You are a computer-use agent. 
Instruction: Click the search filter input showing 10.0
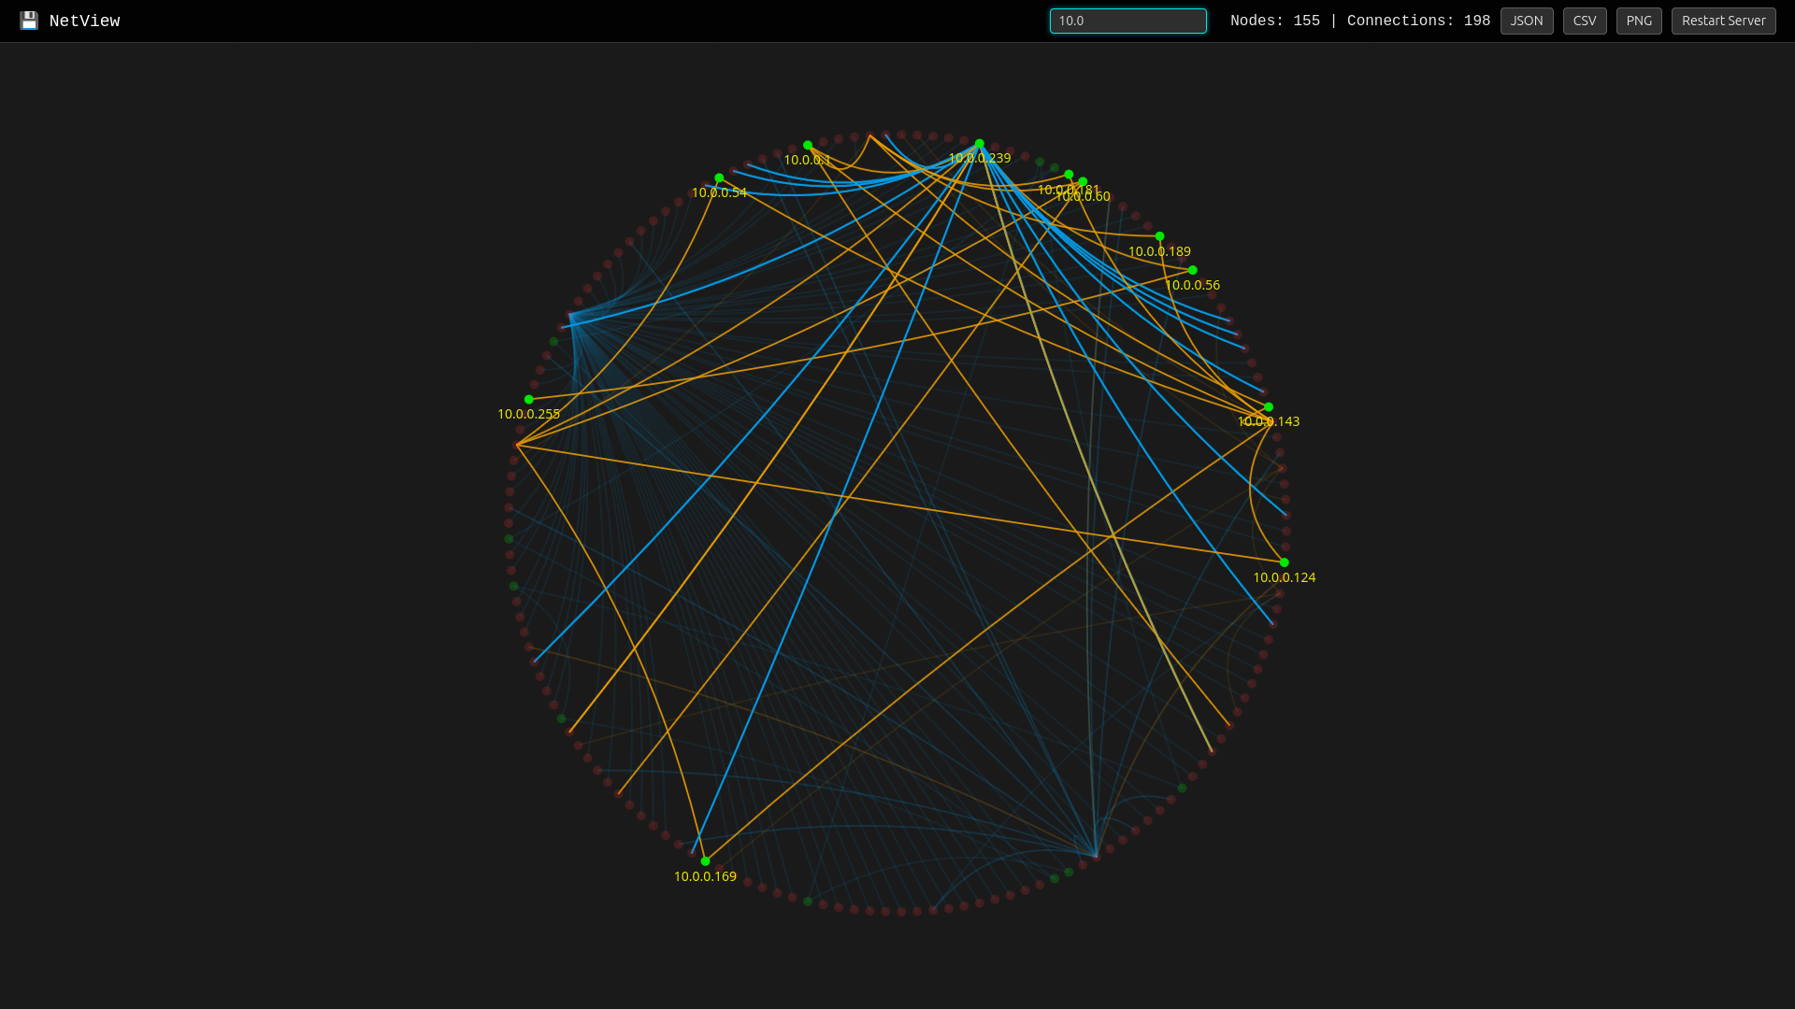pyautogui.click(x=1127, y=21)
